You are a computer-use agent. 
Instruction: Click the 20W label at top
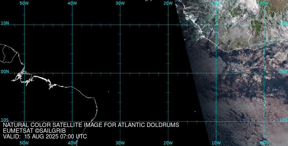(x=168, y=3)
